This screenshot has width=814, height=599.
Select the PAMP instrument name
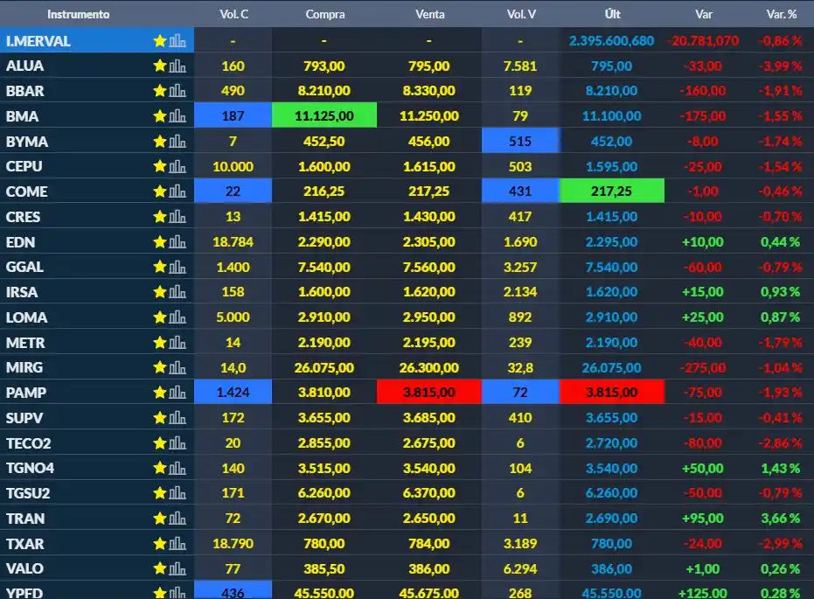pos(26,393)
